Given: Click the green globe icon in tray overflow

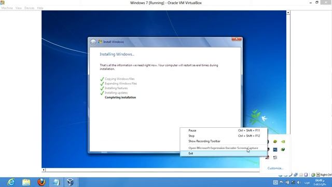Looking at the screenshot, I should click(283, 150).
